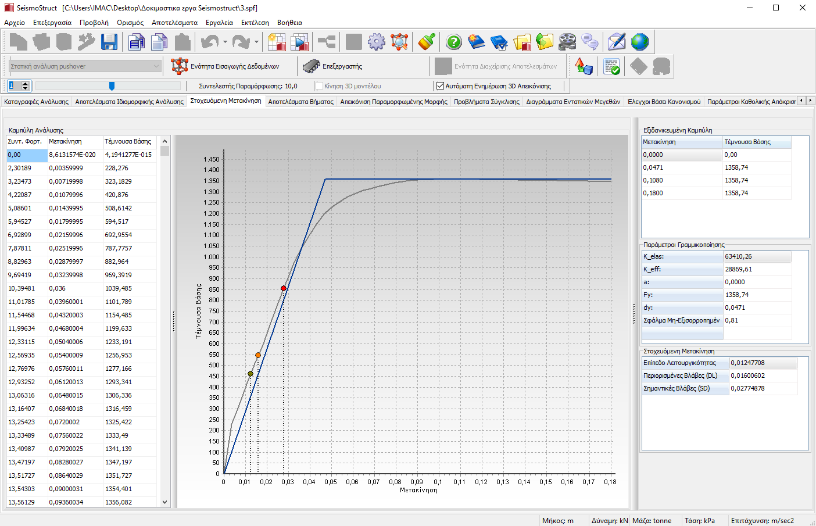Click the checklist with green checkmark icon
Viewport: 816px width, 526px height.
click(x=611, y=67)
